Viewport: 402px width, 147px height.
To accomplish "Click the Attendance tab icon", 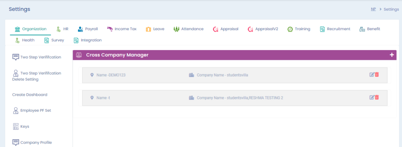I will pyautogui.click(x=176, y=29).
